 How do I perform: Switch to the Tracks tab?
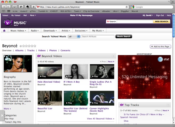point(31,50)
